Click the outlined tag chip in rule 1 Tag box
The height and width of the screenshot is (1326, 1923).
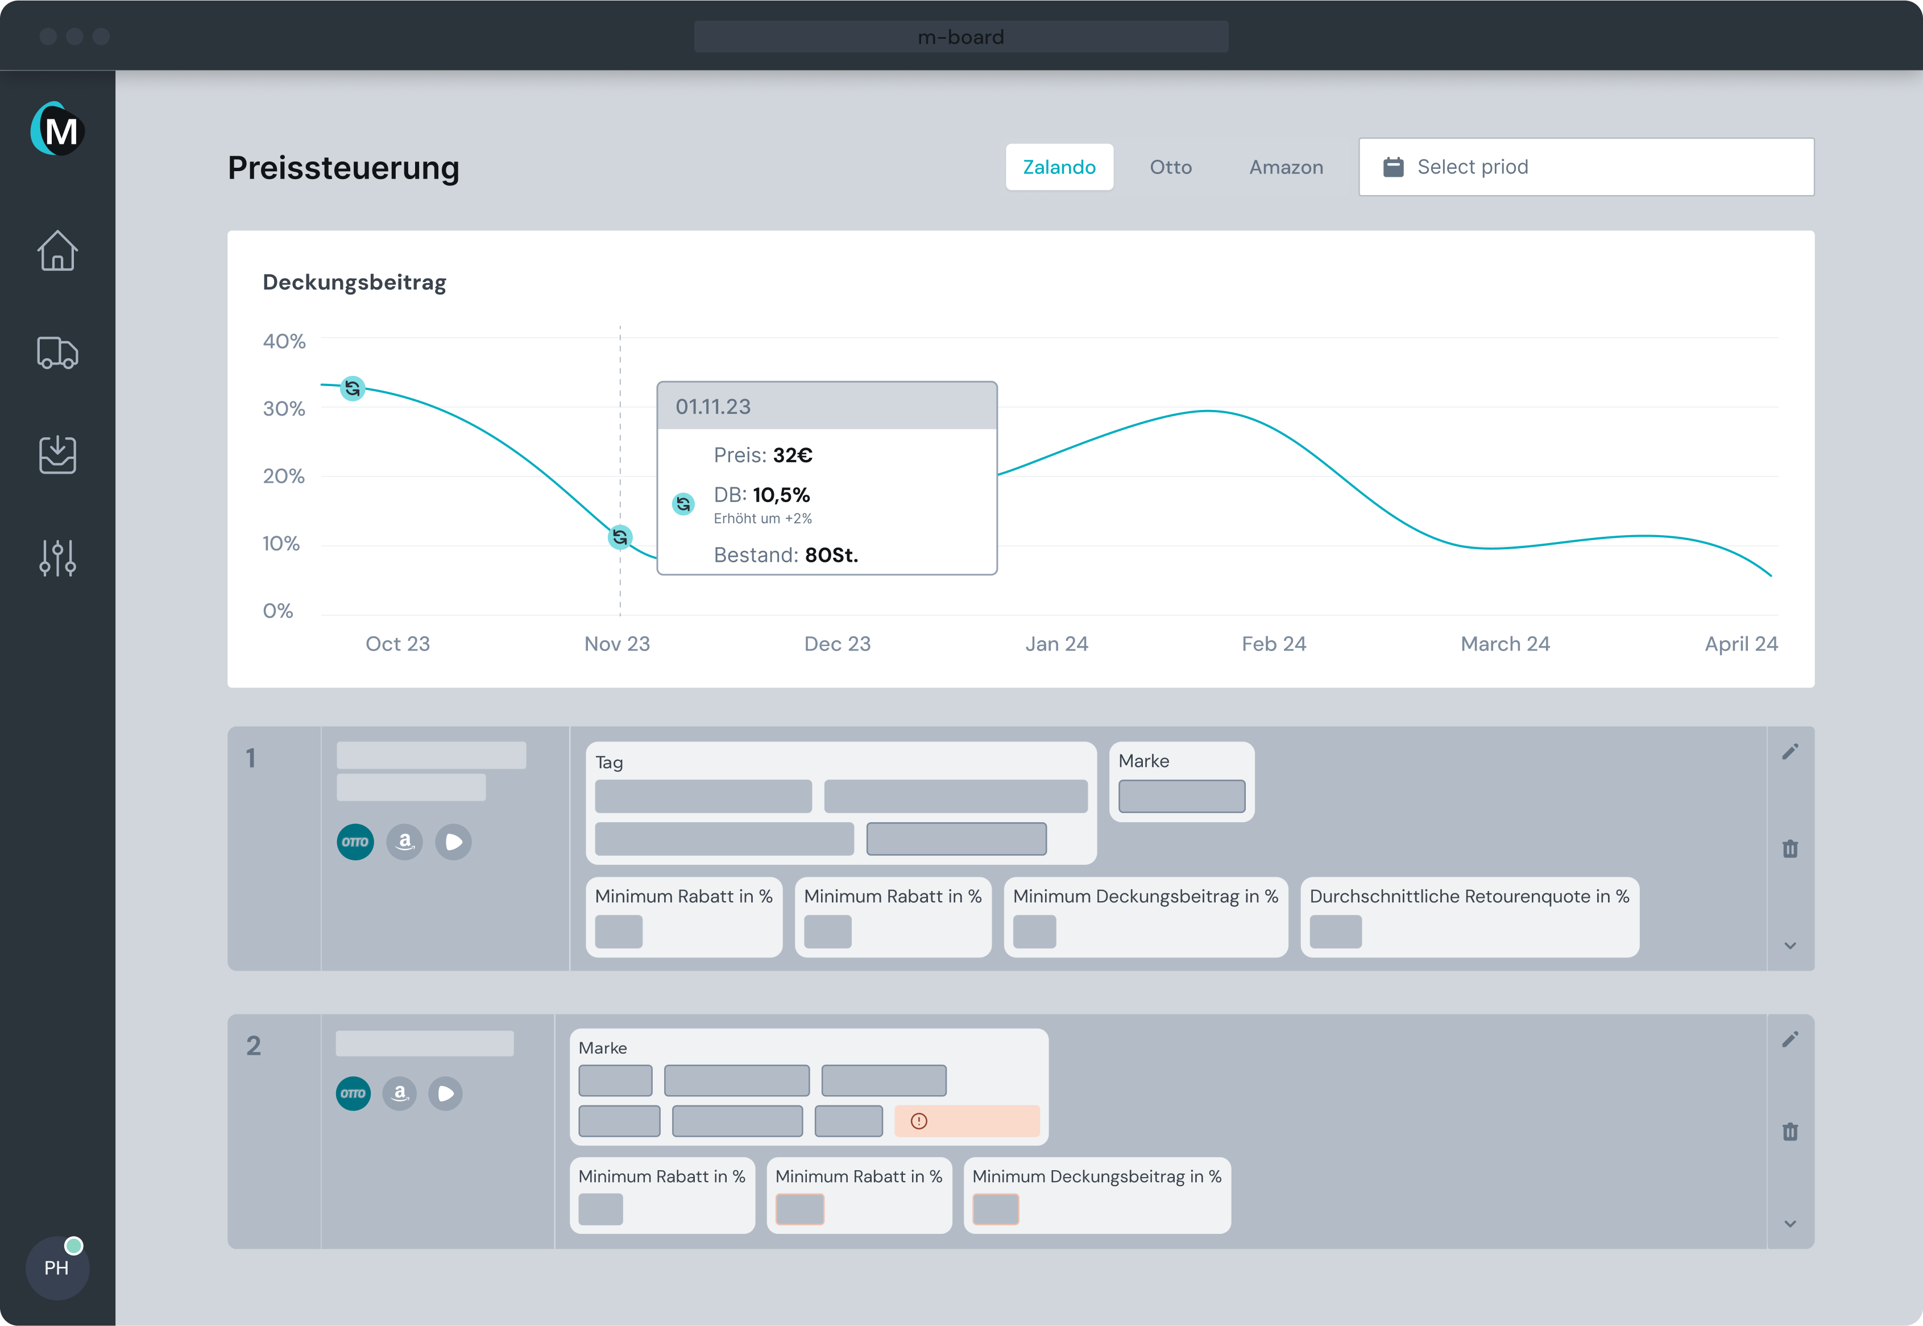pyautogui.click(x=956, y=838)
